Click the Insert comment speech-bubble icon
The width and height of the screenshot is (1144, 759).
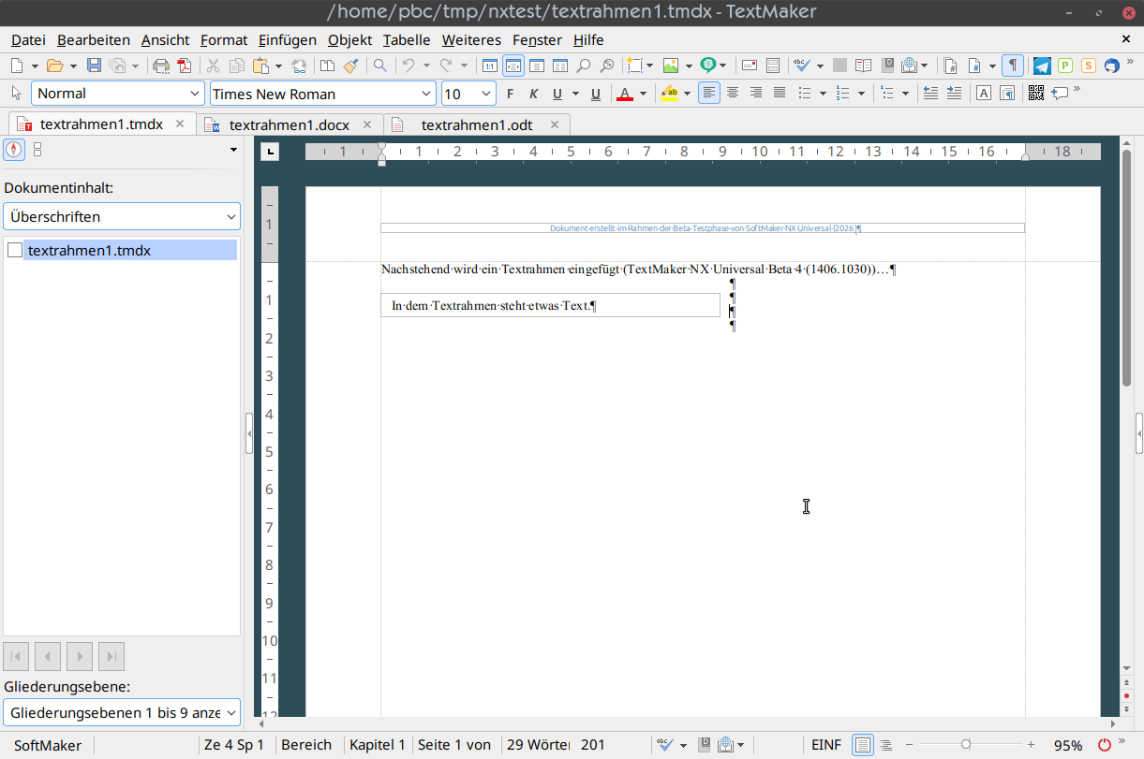tap(1059, 93)
